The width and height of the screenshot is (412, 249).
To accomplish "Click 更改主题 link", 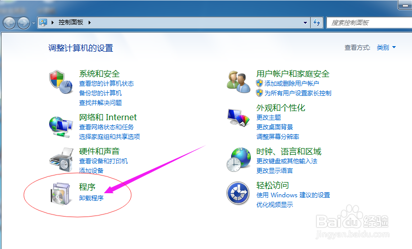I will click(269, 118).
